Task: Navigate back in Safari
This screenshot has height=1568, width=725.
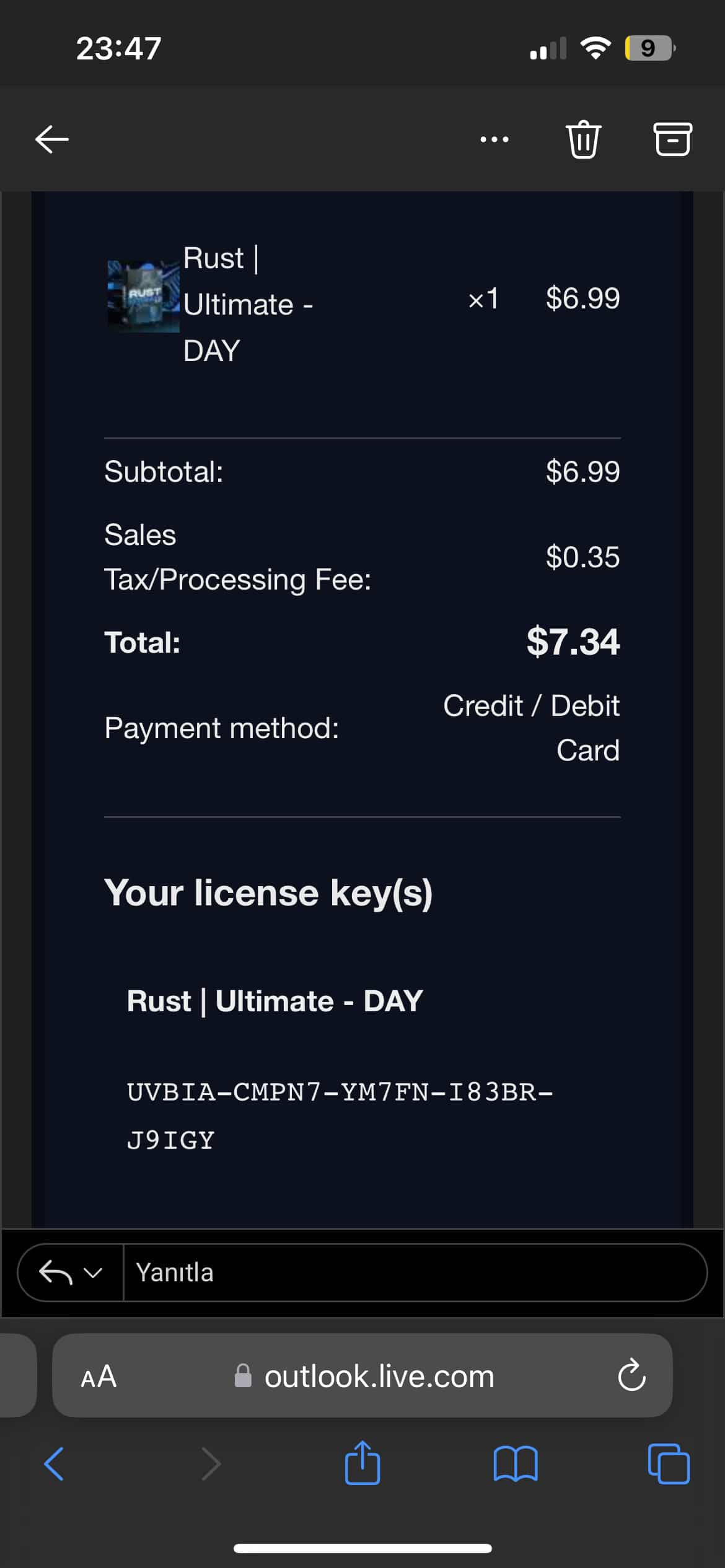Action: (x=54, y=1464)
